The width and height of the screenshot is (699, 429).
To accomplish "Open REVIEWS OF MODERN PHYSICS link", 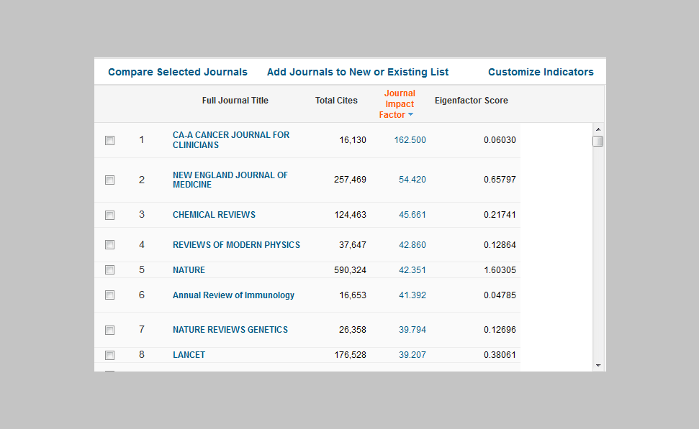I will coord(236,245).
